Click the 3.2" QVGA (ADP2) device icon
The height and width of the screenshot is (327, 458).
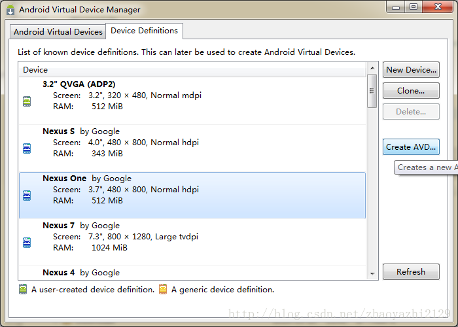pyautogui.click(x=27, y=101)
